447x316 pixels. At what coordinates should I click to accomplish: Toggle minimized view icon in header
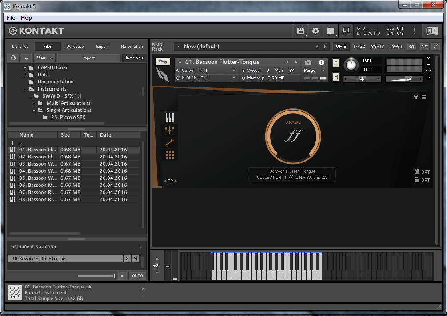[x=346, y=31]
